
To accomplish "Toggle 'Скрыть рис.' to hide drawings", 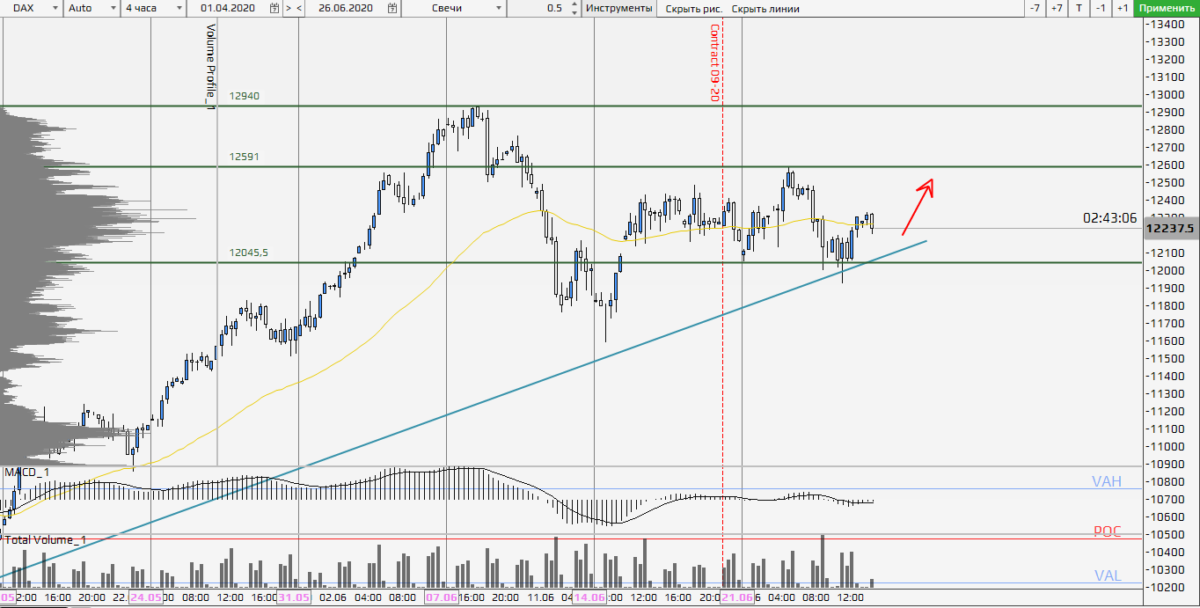I will tap(693, 8).
